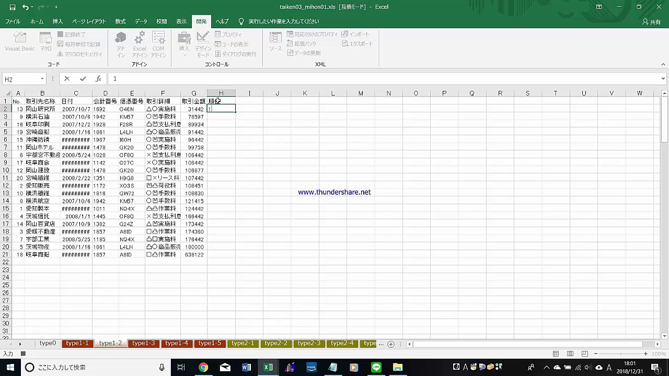Cancel entry with formula bar X
The image size is (669, 376).
point(67,79)
